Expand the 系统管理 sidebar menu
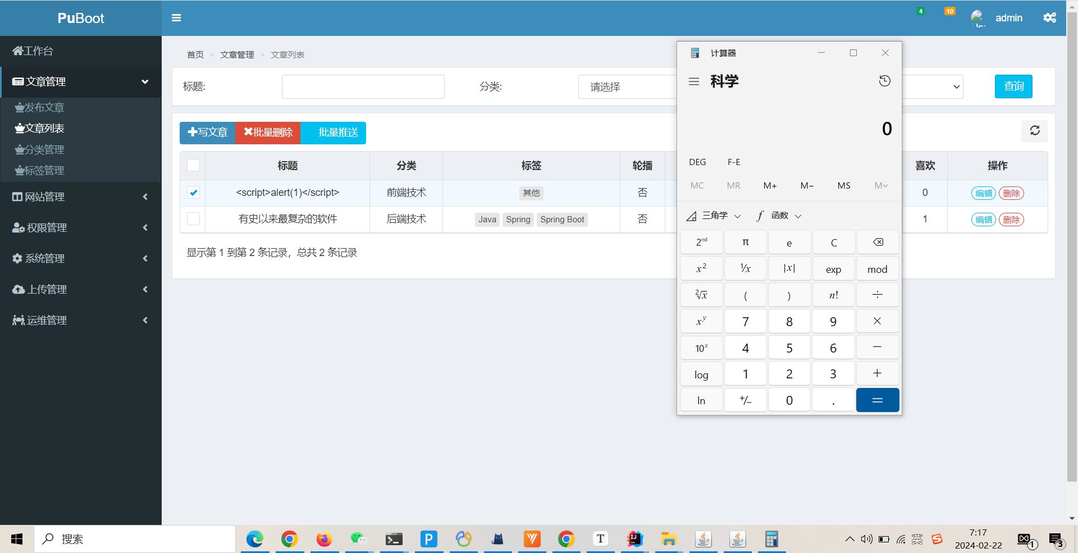 pyautogui.click(x=81, y=258)
